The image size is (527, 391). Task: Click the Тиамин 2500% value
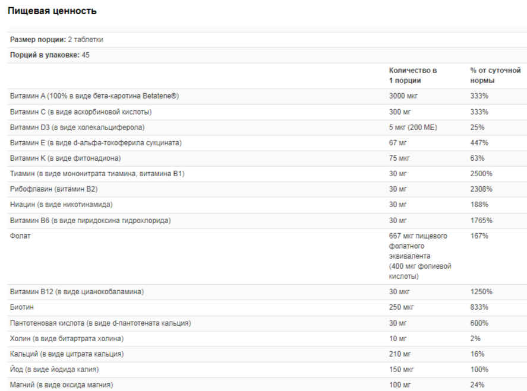tap(481, 174)
